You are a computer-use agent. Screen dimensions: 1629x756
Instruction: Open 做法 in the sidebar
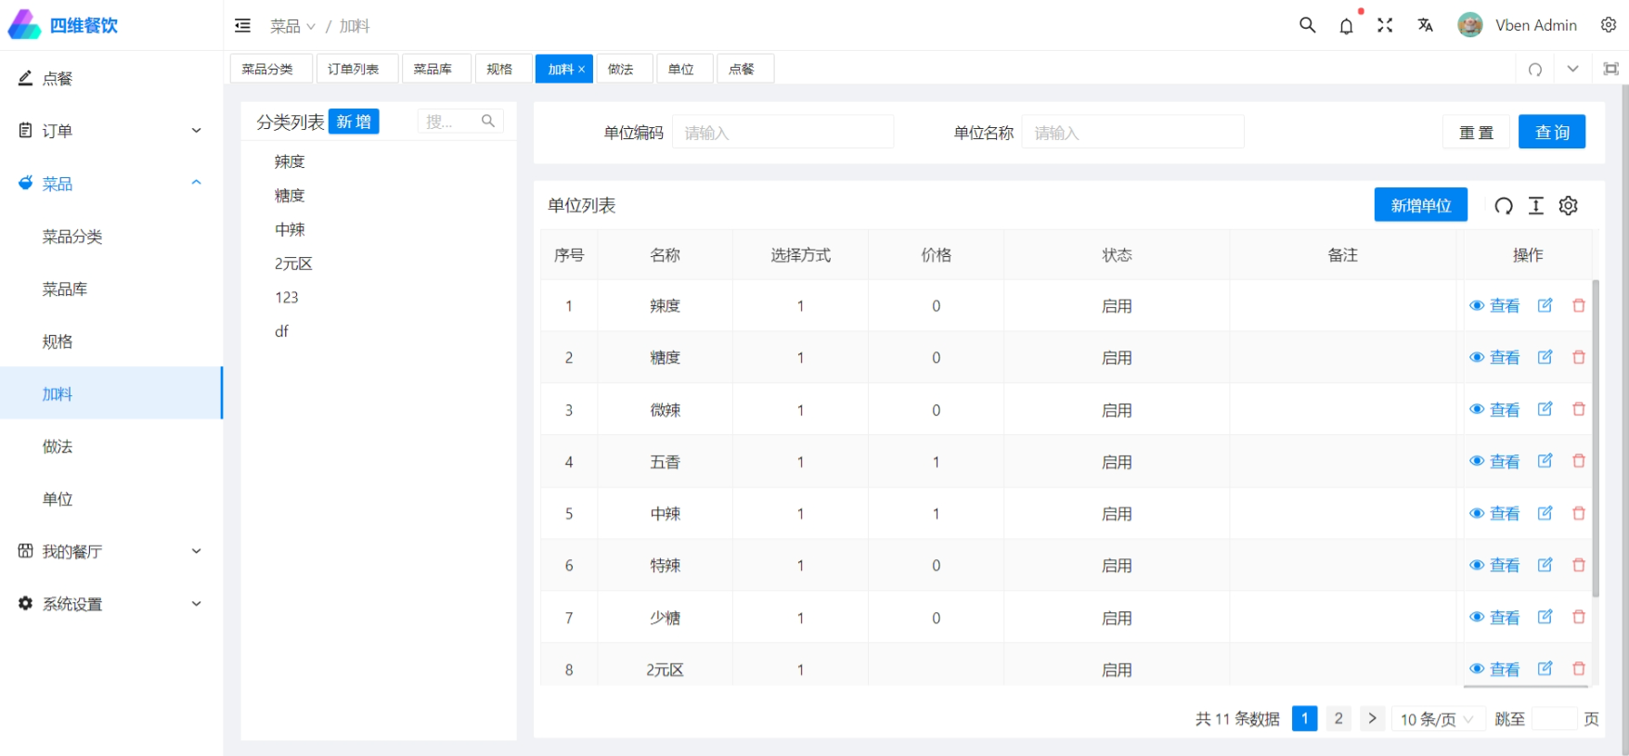coord(111,446)
